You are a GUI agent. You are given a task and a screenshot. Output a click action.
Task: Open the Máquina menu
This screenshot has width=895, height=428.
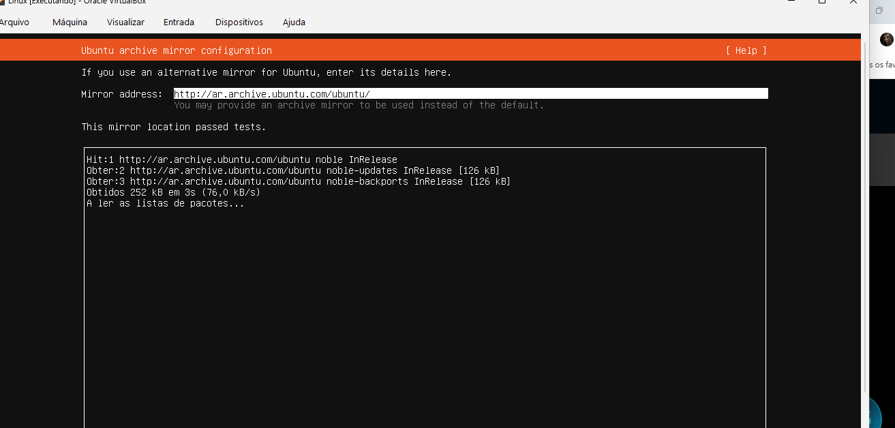tap(70, 22)
